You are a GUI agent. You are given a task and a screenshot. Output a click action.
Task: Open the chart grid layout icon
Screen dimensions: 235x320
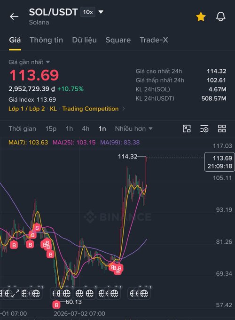[x=222, y=129]
